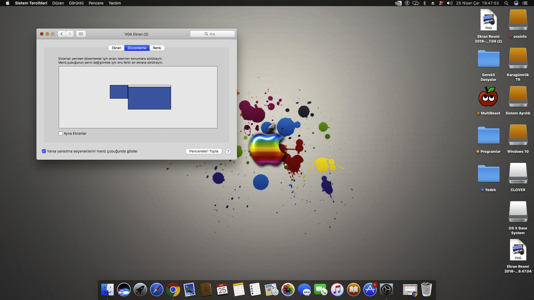Screen dimensions: 534x300
Task: Launch Safari from the dock
Action: [157, 290]
